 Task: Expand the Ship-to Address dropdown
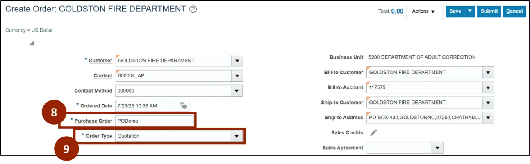click(488, 118)
